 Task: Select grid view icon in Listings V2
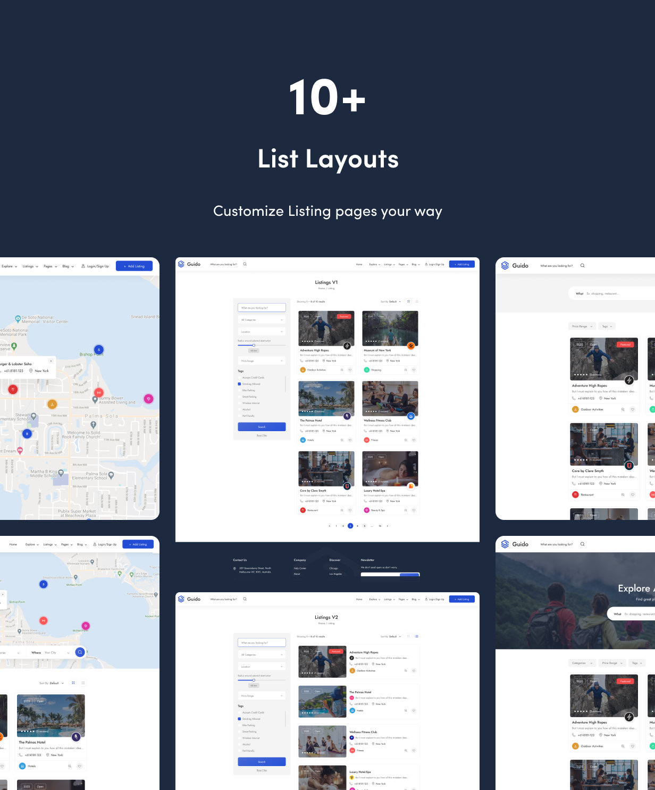coord(408,636)
